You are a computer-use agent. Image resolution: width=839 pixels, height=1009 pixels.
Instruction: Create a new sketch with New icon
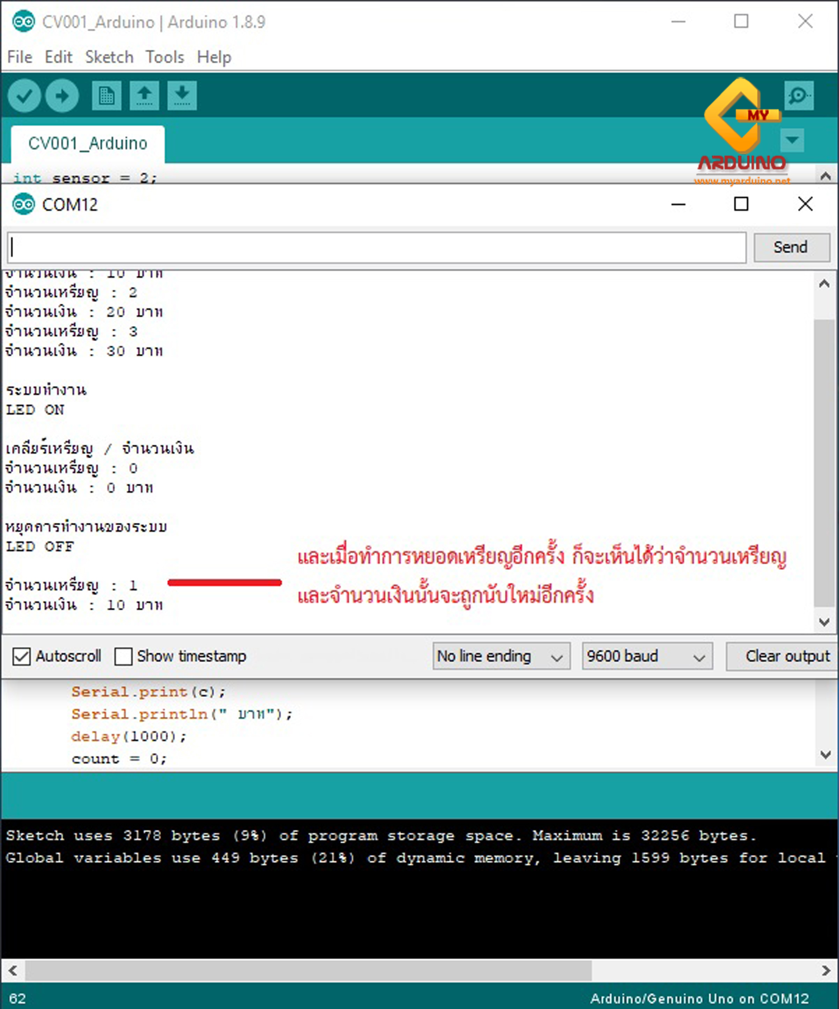(106, 96)
